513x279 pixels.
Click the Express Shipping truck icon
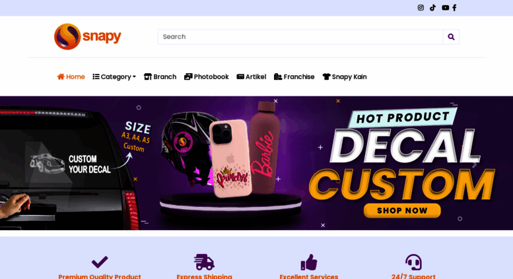[204, 262]
